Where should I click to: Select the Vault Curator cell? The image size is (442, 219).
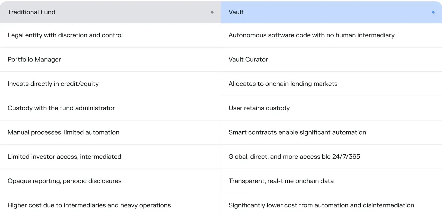[x=248, y=60]
